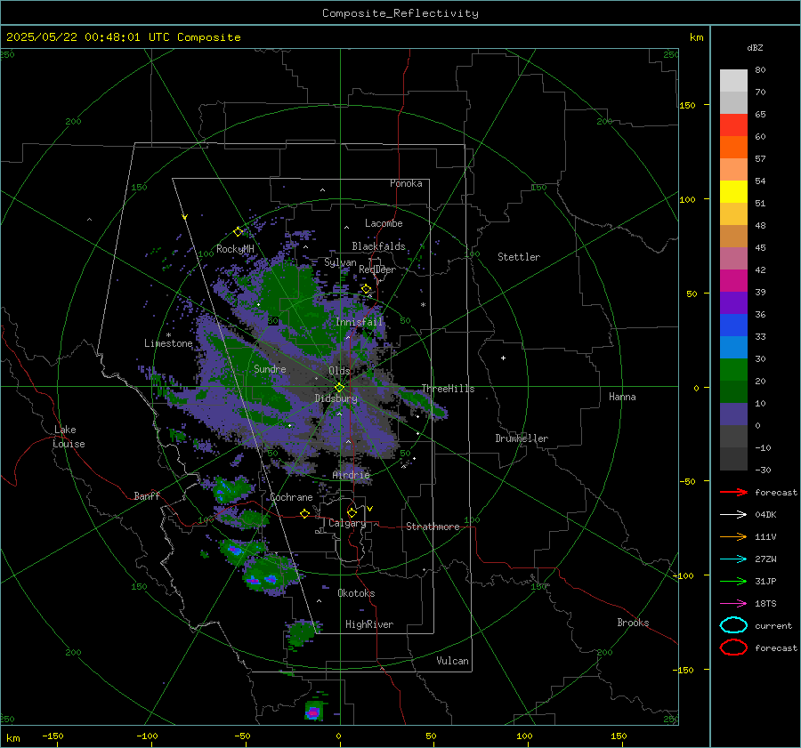This screenshot has height=748, width=801.
Task: Click the ThreeHills label
Action: tap(448, 389)
